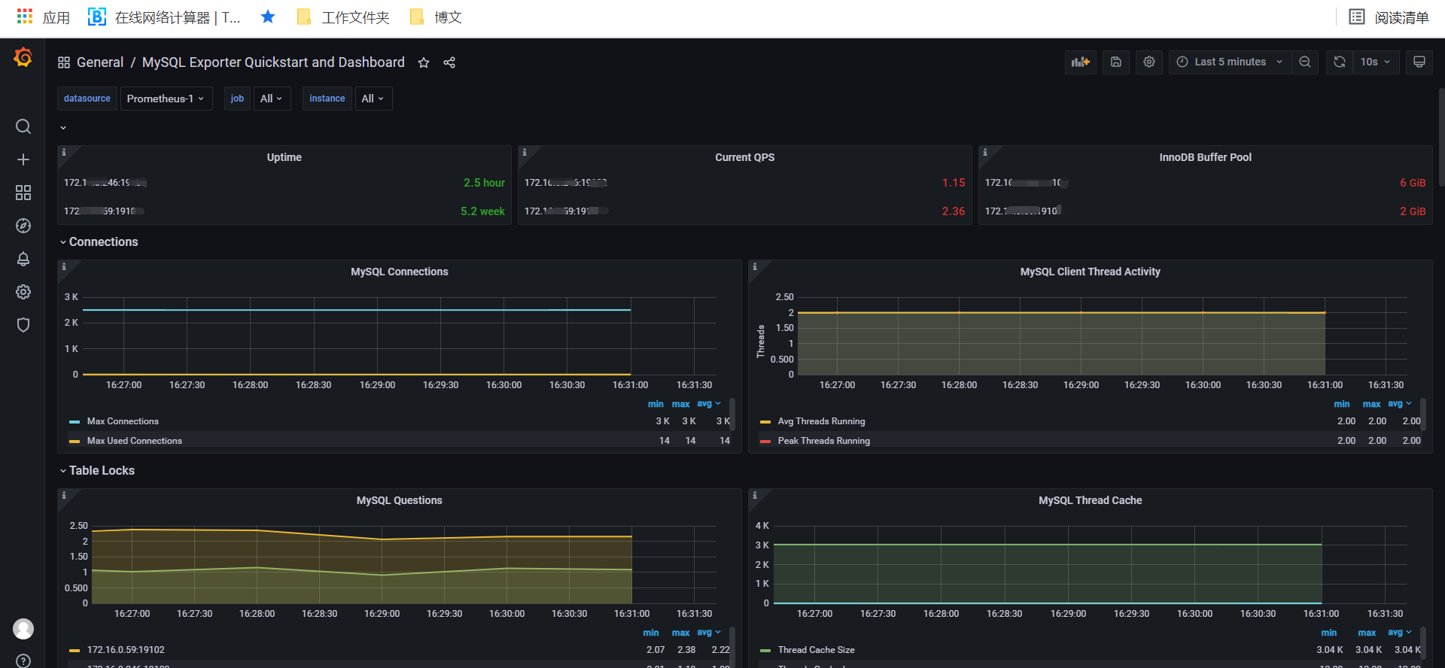Open the reading list button
The width and height of the screenshot is (1445, 668).
point(1389,17)
